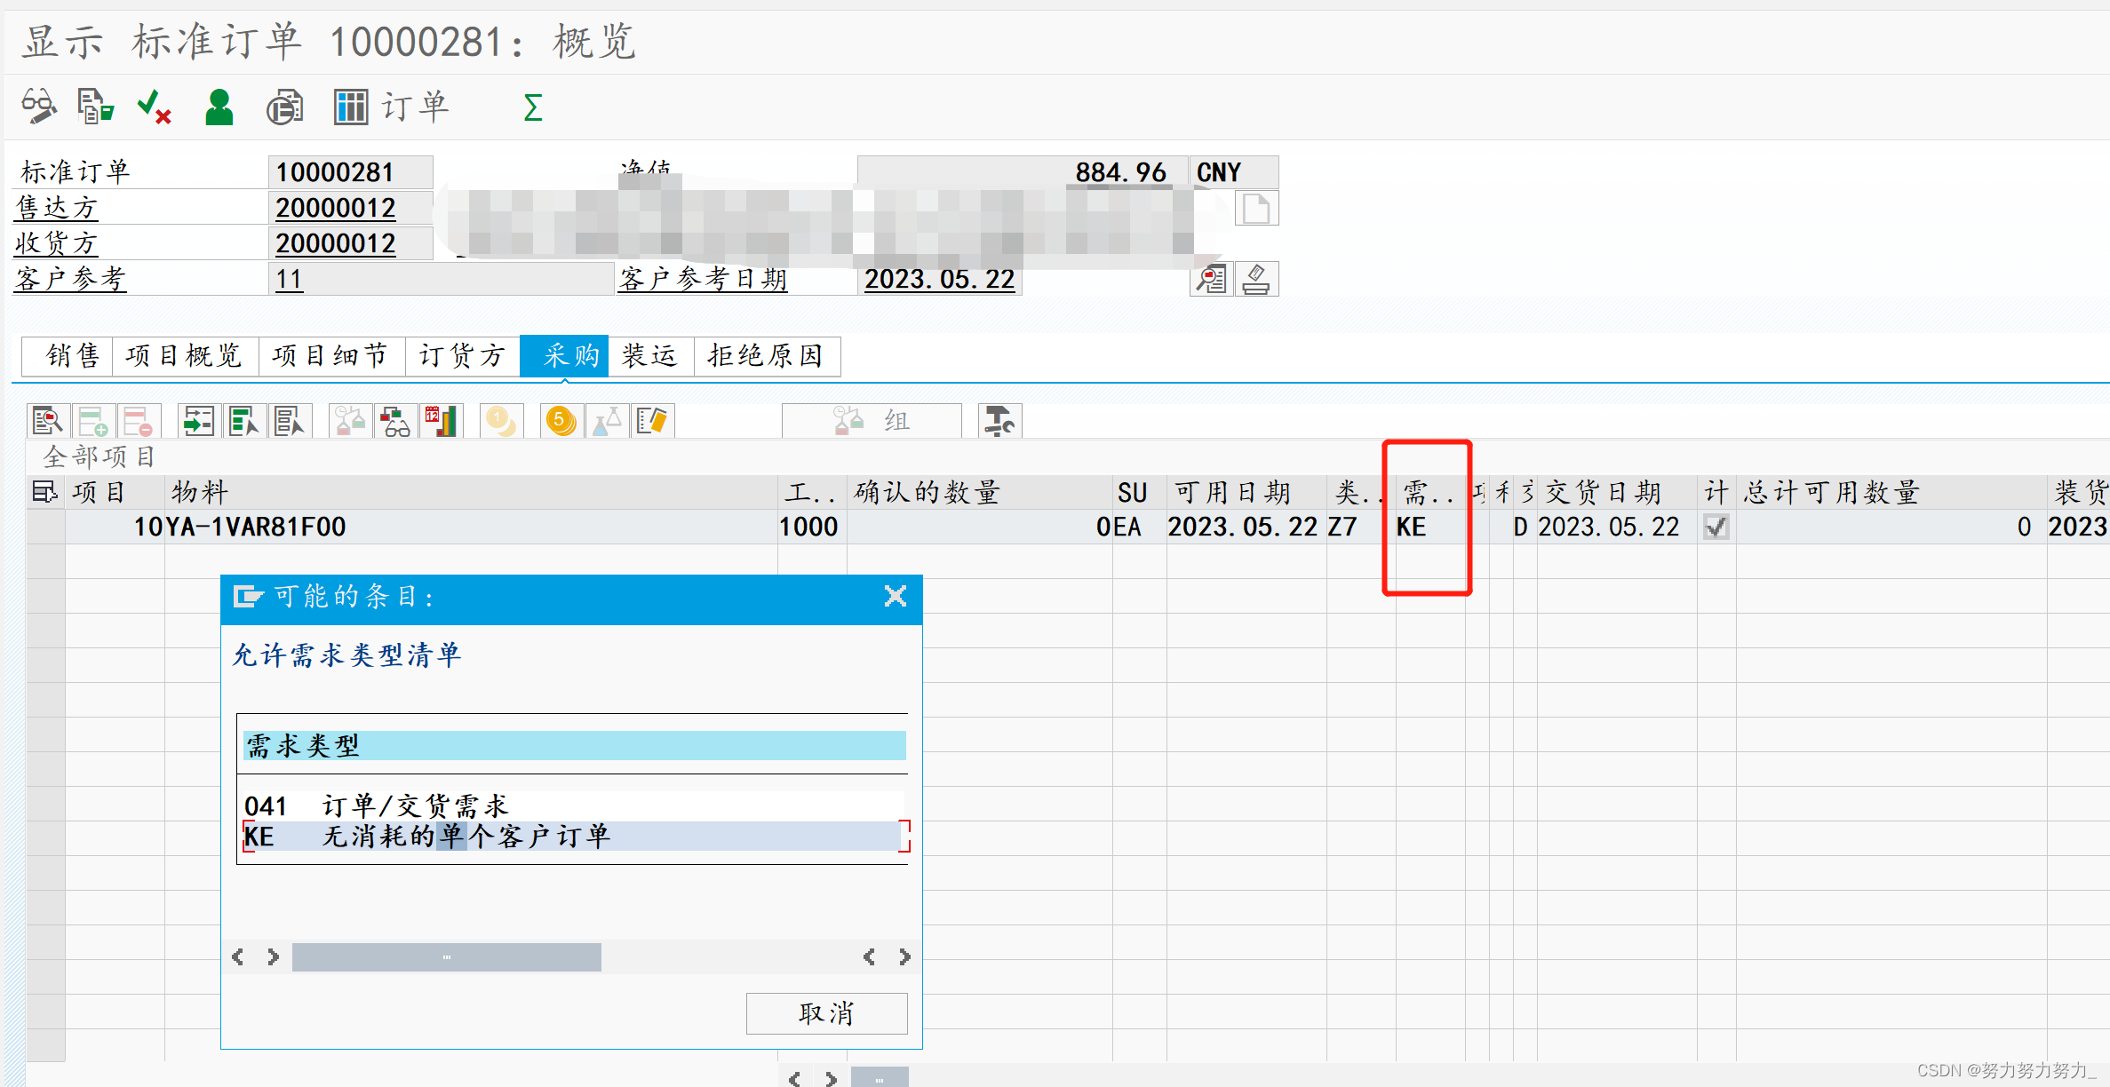Switch to the 装运 tab
This screenshot has width=2110, height=1087.
[649, 356]
